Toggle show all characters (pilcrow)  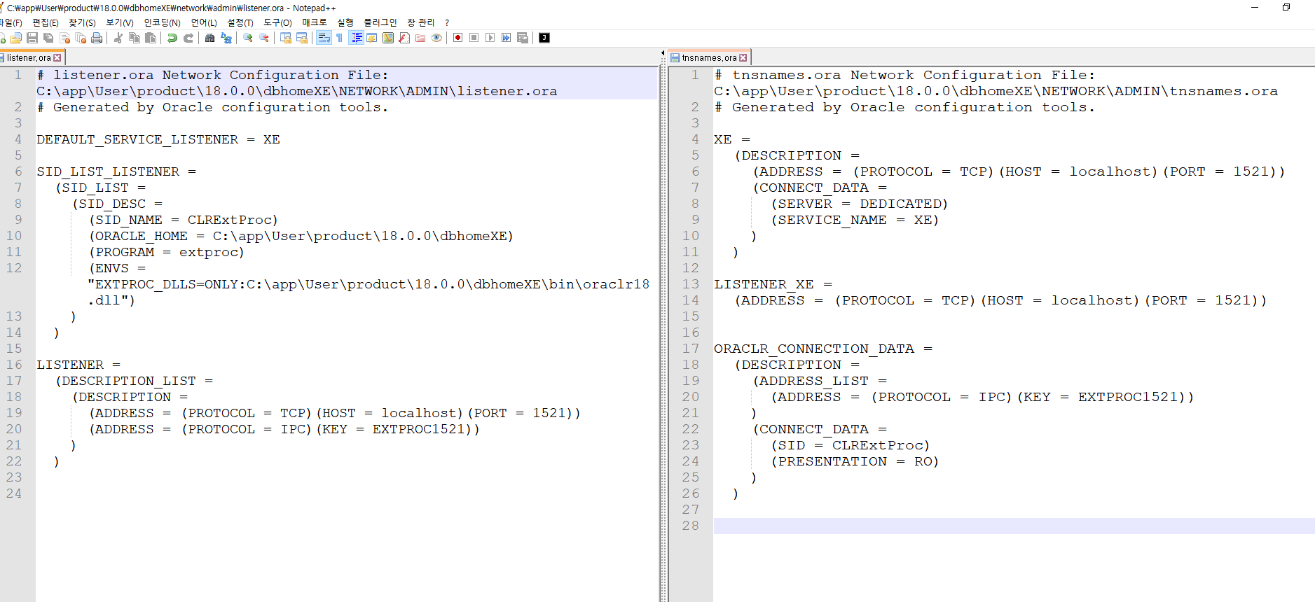[340, 38]
